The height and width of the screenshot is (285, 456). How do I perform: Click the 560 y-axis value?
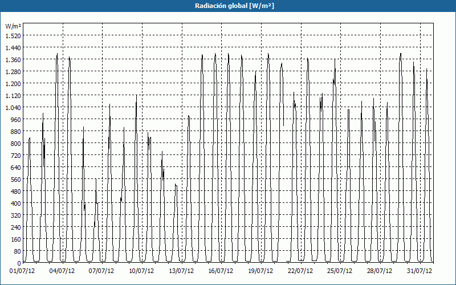pyautogui.click(x=16, y=180)
